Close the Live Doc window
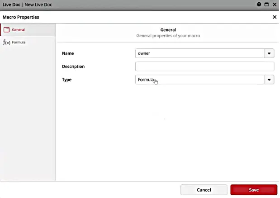 tap(275, 5)
